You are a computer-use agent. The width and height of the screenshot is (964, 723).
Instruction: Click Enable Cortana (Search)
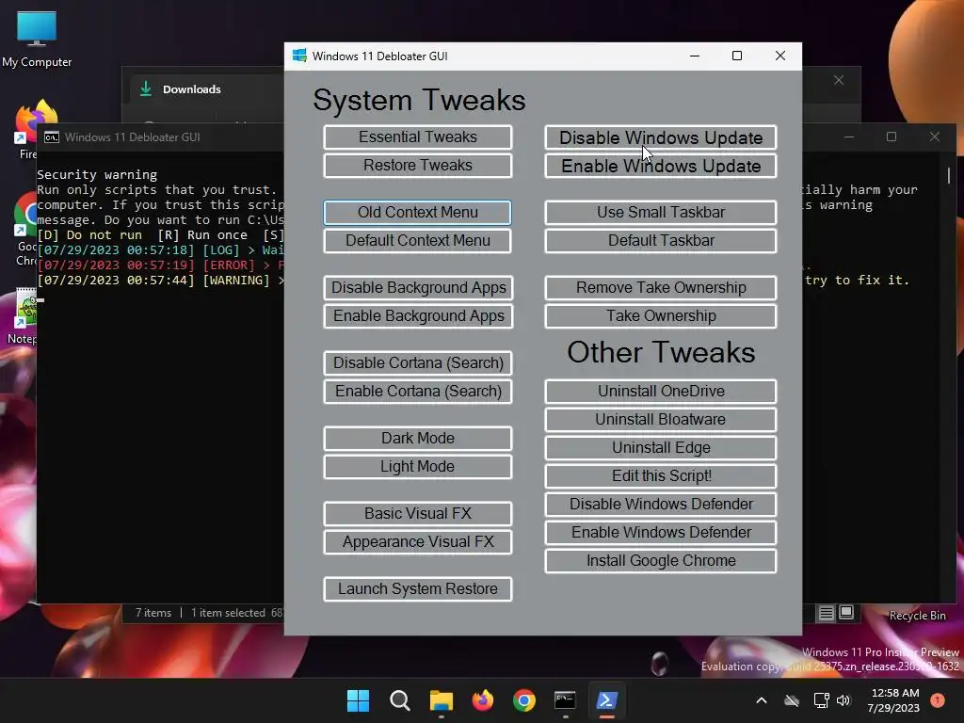coord(418,391)
